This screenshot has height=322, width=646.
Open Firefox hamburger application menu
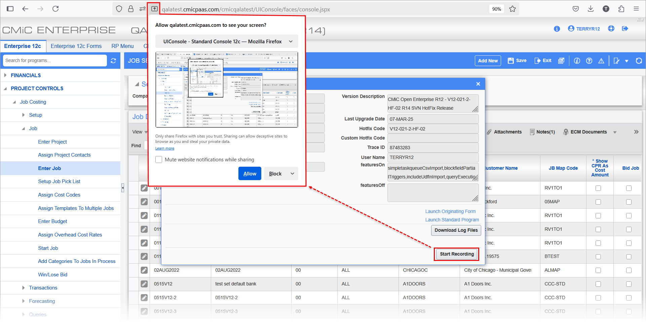[636, 9]
